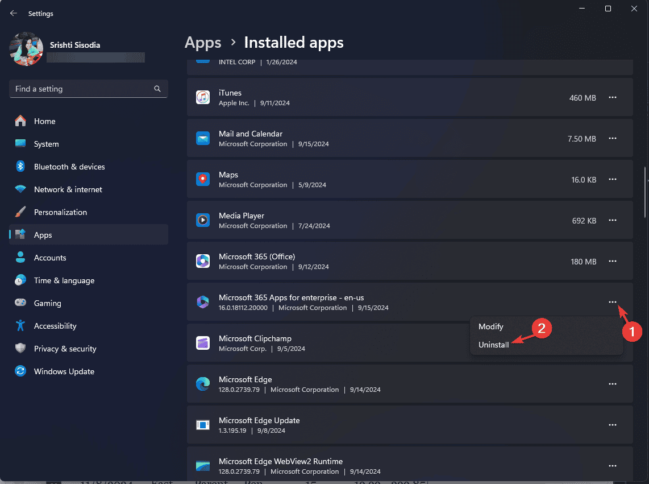Select Network & internet in the sidebar

68,189
